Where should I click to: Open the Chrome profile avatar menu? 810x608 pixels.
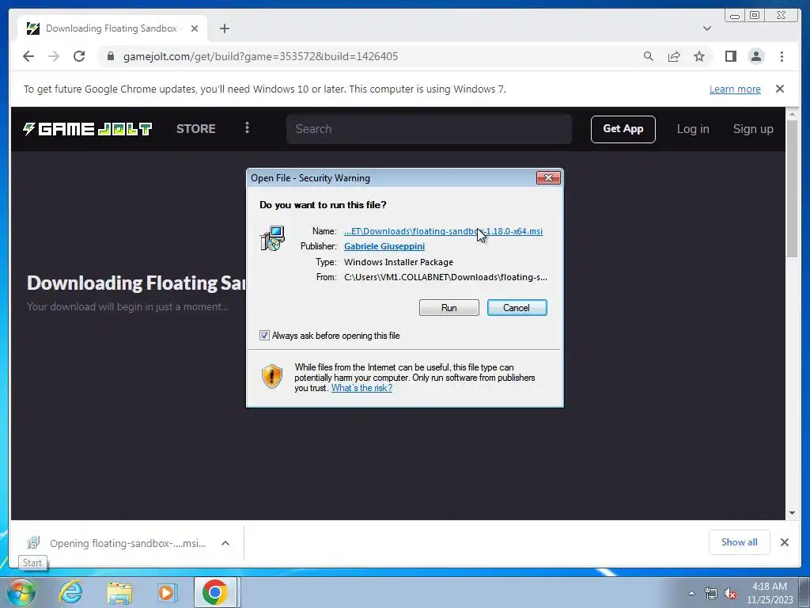coord(755,56)
